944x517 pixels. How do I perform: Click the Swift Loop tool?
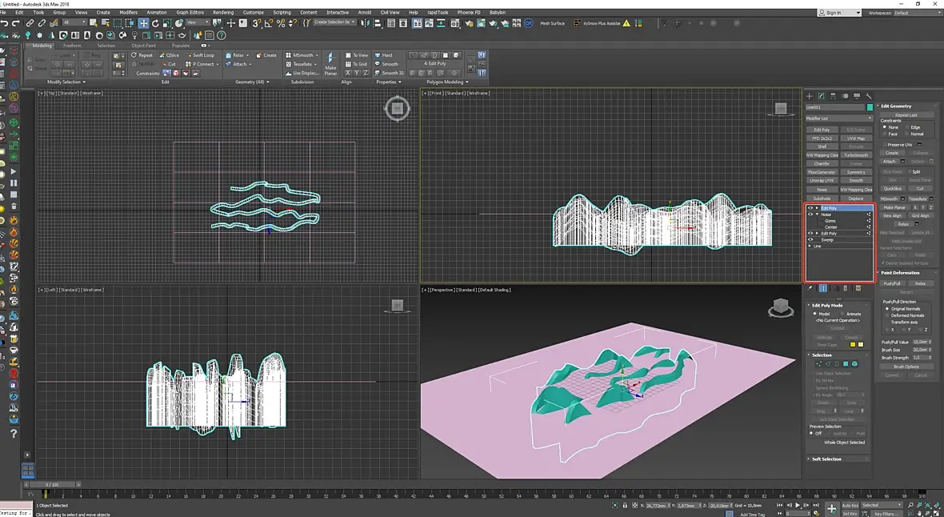pyautogui.click(x=199, y=55)
